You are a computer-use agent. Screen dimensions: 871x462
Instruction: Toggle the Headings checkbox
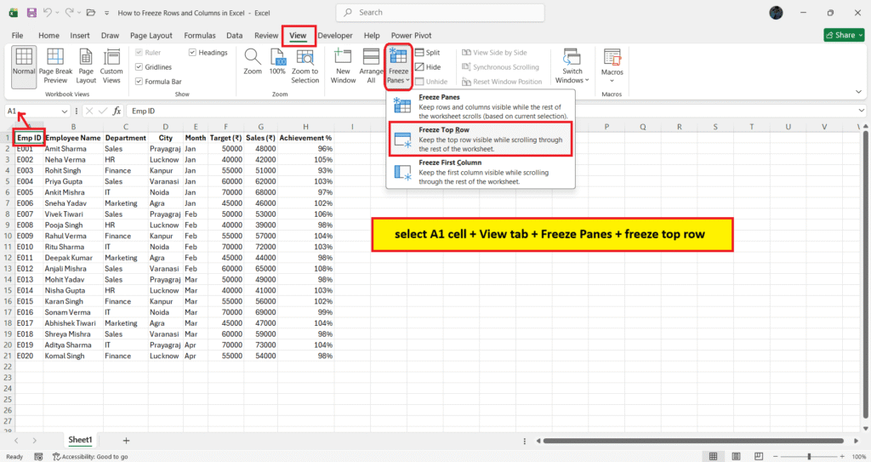point(193,52)
